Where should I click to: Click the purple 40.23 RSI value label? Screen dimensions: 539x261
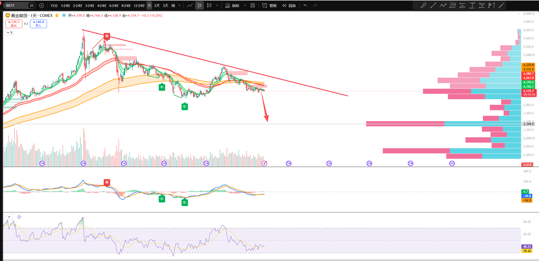pos(526,246)
